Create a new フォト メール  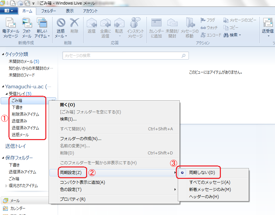click(27, 28)
